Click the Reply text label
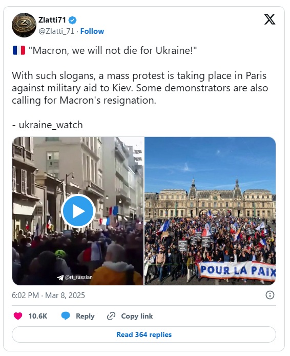Screen dimensions: 290x356 pos(85,316)
